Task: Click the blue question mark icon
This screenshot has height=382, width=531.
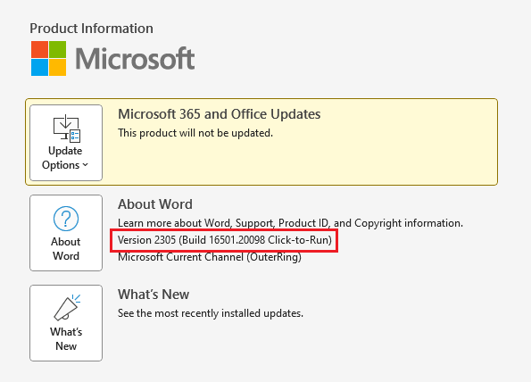Action: pos(66,219)
